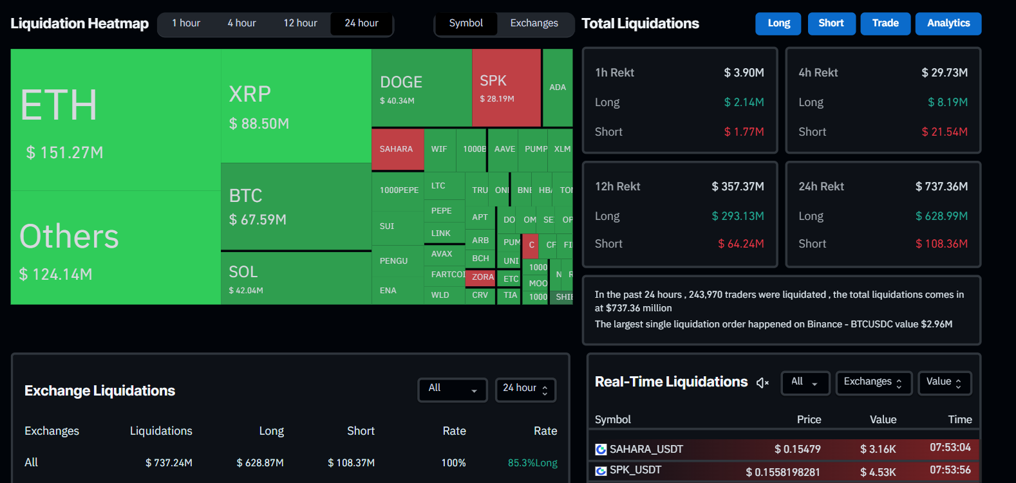Select the 24 hour heatmap timeframe
Image resolution: width=1016 pixels, height=483 pixels.
click(361, 23)
